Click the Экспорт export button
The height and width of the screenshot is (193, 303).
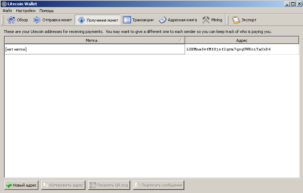244,20
